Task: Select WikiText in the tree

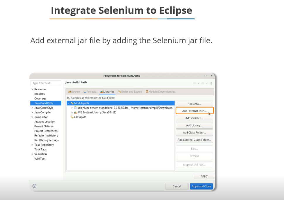Action: pos(40,159)
